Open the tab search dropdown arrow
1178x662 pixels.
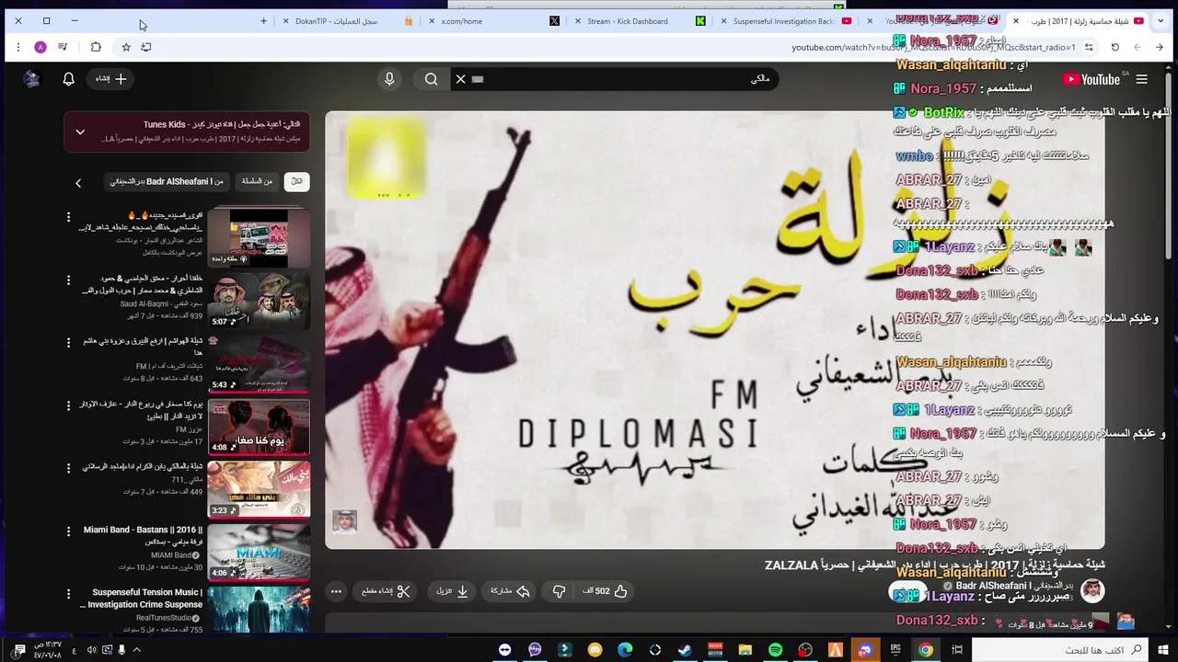(x=1161, y=21)
